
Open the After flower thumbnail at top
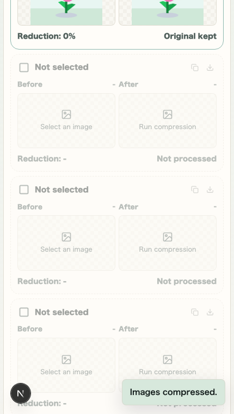(x=168, y=13)
